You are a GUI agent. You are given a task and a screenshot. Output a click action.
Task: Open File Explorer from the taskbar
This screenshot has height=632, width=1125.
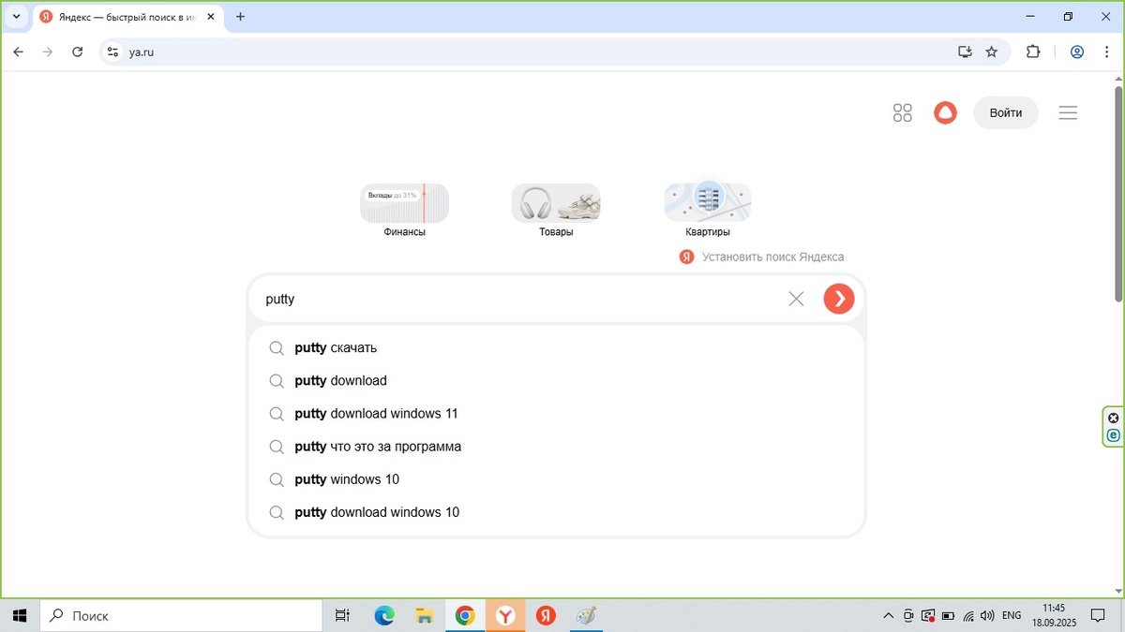pyautogui.click(x=425, y=615)
